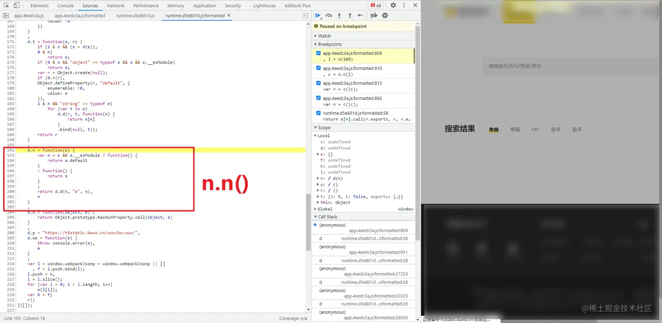This screenshot has height=323, width=662.
Task: Switch to the Application tab
Action: (x=204, y=6)
